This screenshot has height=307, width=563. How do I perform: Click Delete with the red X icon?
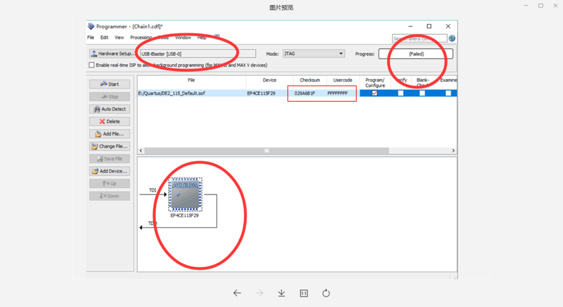tap(110, 121)
